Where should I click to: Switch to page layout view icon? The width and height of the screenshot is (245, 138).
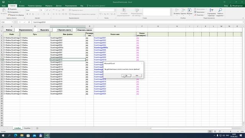pyautogui.click(x=215, y=131)
